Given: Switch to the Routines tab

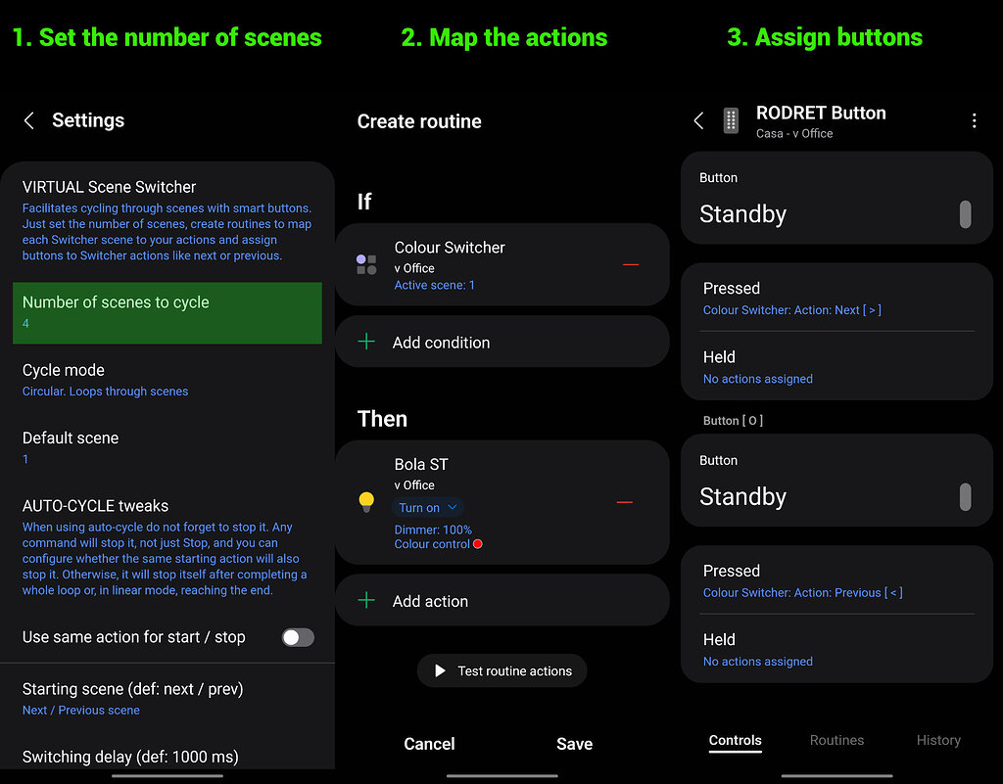Looking at the screenshot, I should [x=836, y=740].
